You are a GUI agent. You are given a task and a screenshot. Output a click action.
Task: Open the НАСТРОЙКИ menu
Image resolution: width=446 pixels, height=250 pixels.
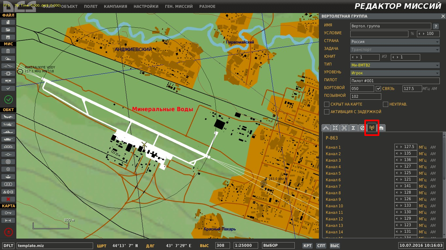coord(146,7)
